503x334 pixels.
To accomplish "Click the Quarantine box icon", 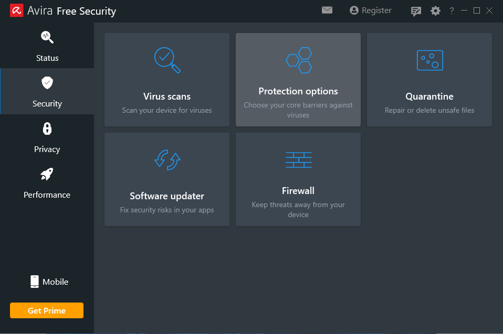I will [429, 60].
